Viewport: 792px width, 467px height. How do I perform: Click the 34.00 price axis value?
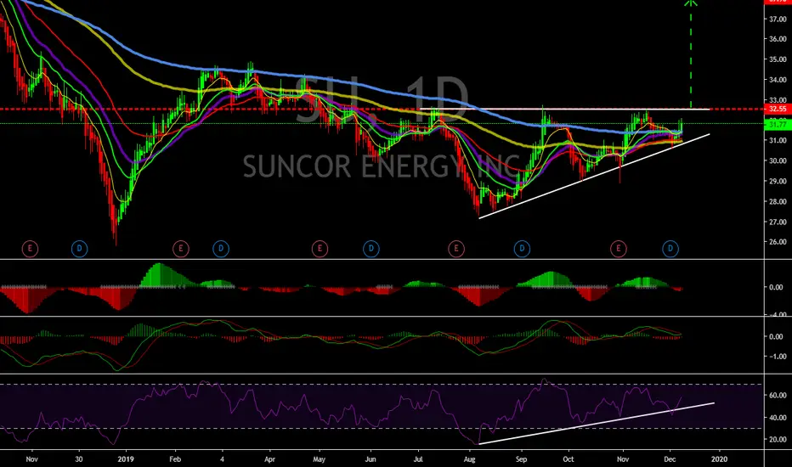778,80
